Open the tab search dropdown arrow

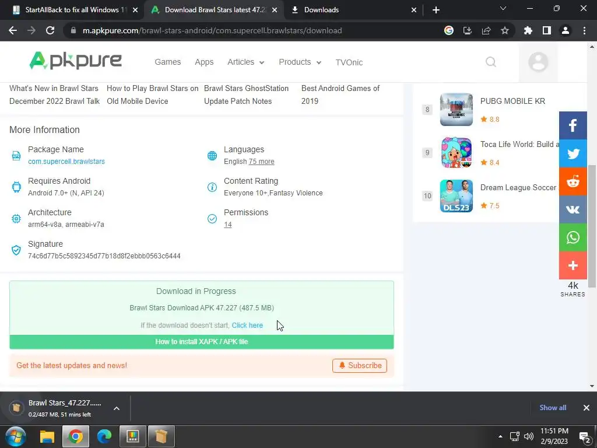click(503, 9)
